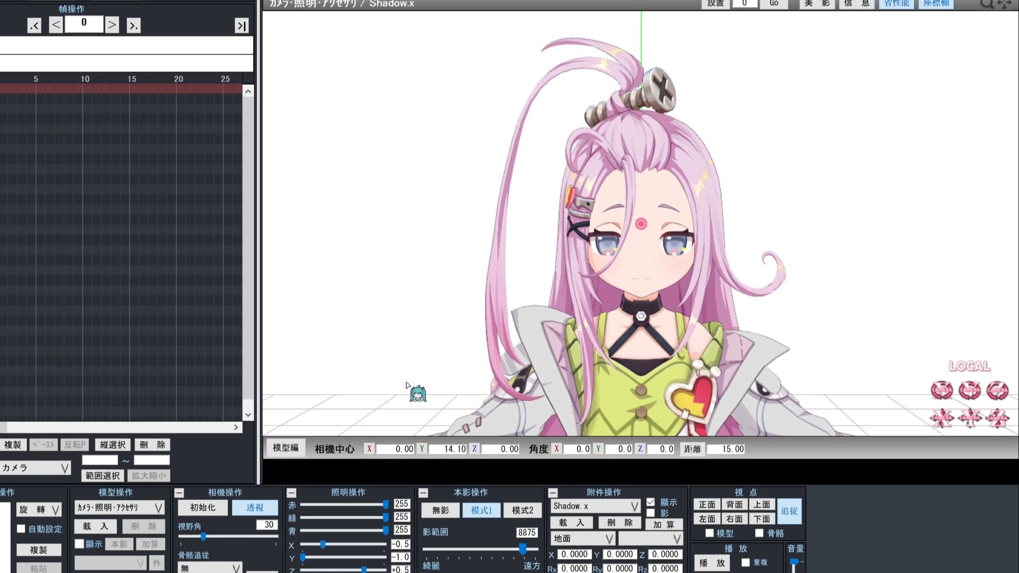This screenshot has height=573, width=1019.
Task: Click the 播放 play button
Action: point(712,563)
